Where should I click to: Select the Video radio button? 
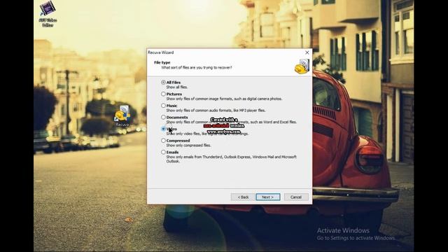[x=163, y=129]
